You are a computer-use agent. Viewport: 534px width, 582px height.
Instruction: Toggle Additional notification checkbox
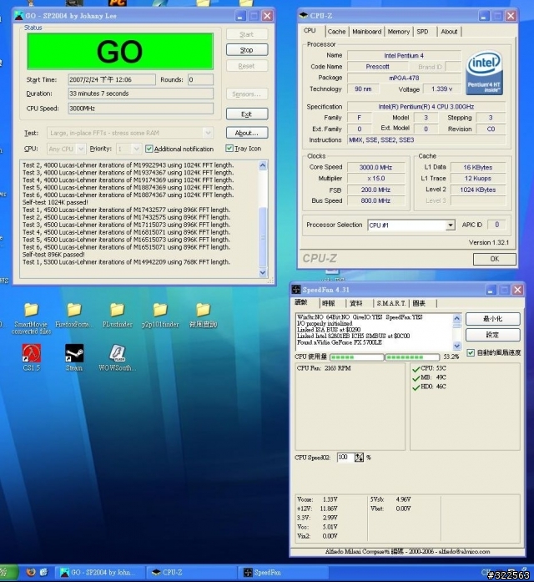[149, 149]
